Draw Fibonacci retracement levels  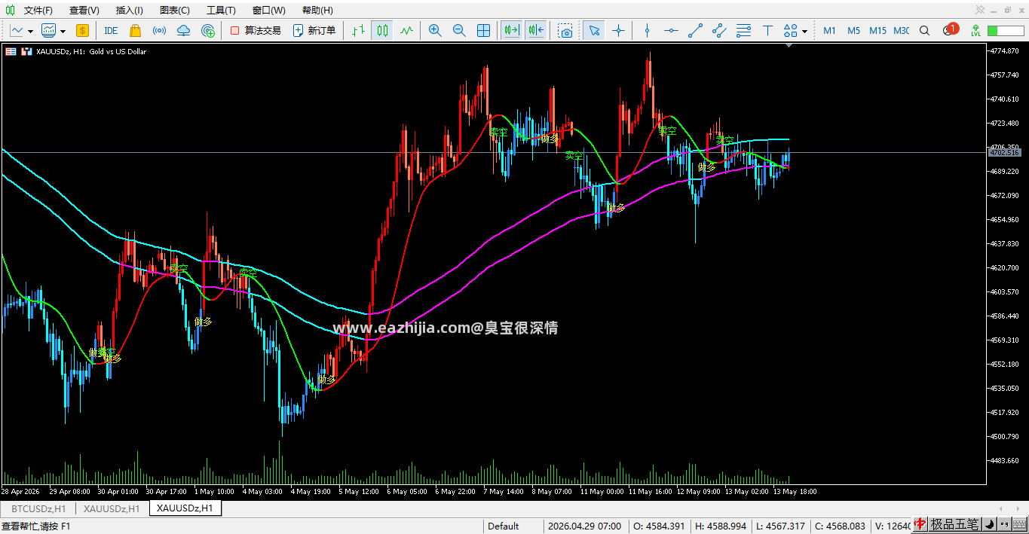743,30
